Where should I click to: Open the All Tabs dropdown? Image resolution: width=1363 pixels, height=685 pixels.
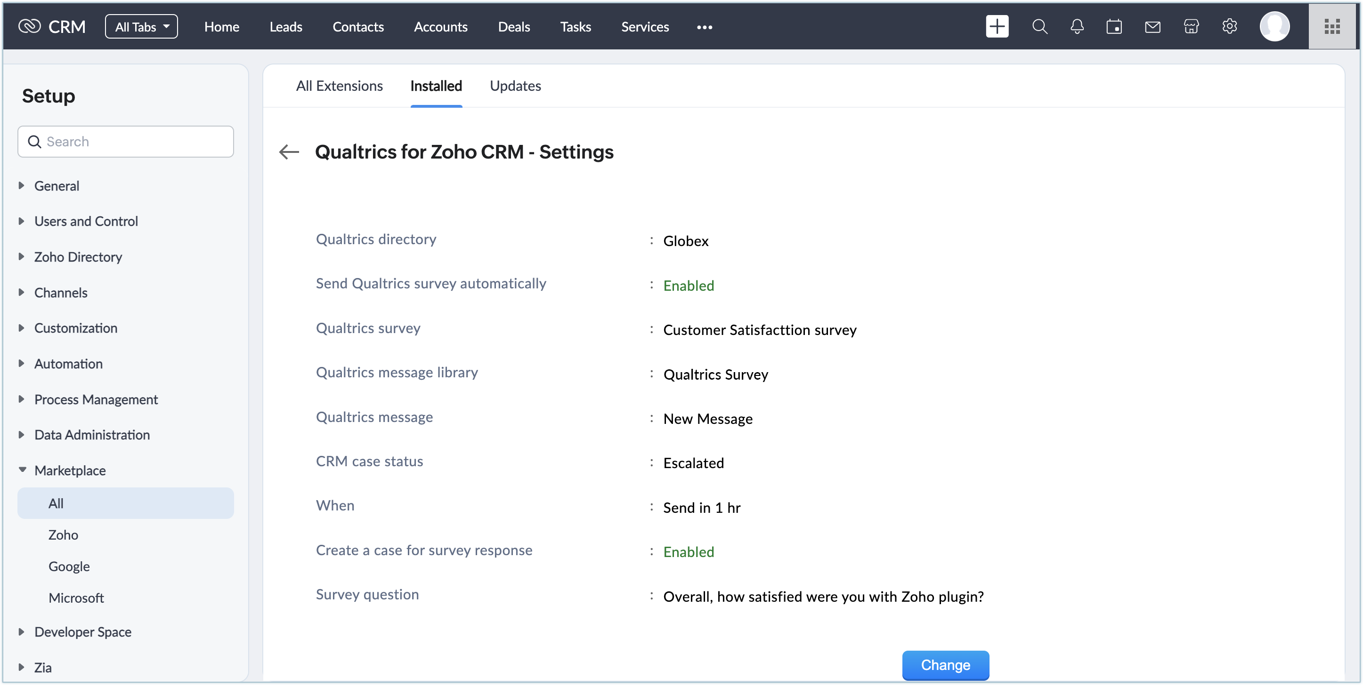click(x=141, y=26)
